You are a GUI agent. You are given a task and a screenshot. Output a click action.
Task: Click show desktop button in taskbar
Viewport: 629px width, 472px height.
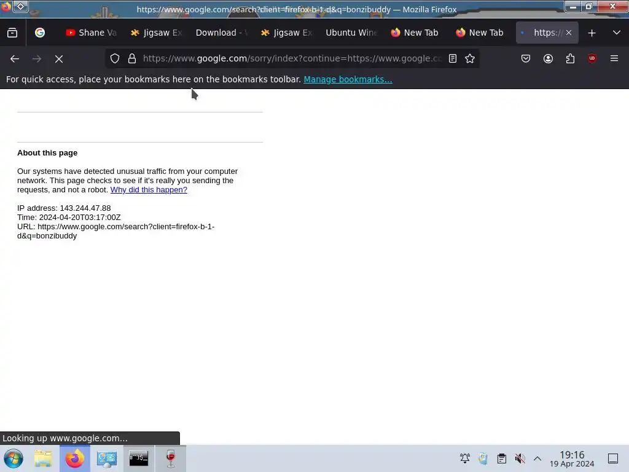click(613, 458)
